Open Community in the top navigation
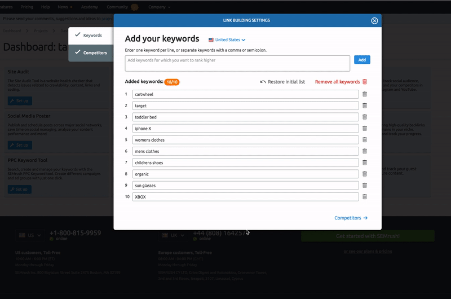Image resolution: width=451 pixels, height=299 pixels. click(x=117, y=7)
